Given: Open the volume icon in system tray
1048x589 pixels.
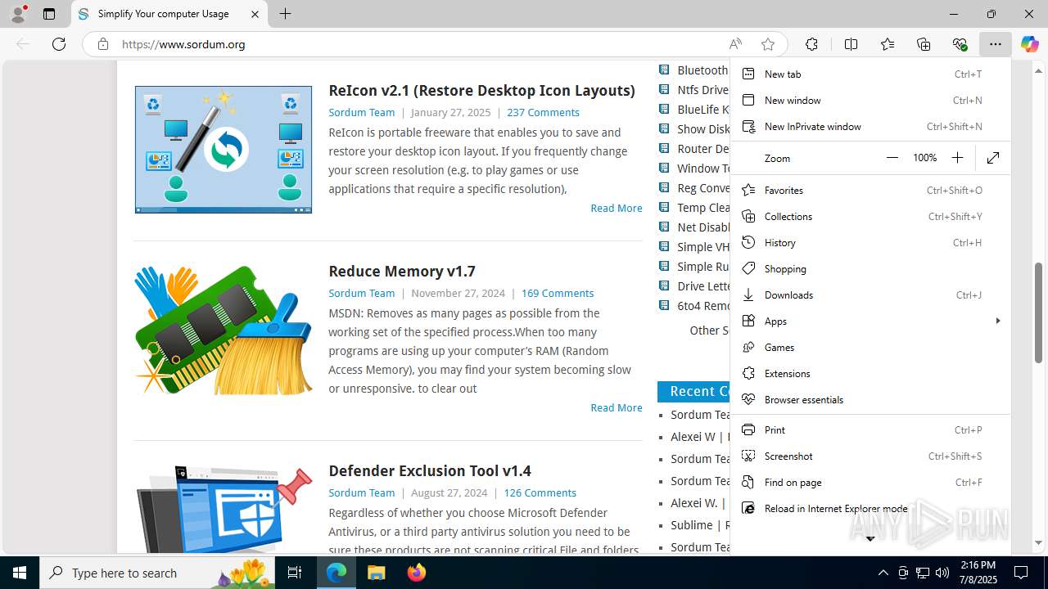Looking at the screenshot, I should [x=942, y=573].
